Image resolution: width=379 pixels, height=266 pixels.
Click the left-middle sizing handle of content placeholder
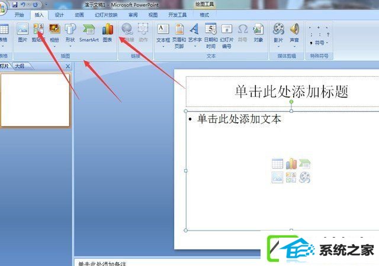[x=185, y=171]
